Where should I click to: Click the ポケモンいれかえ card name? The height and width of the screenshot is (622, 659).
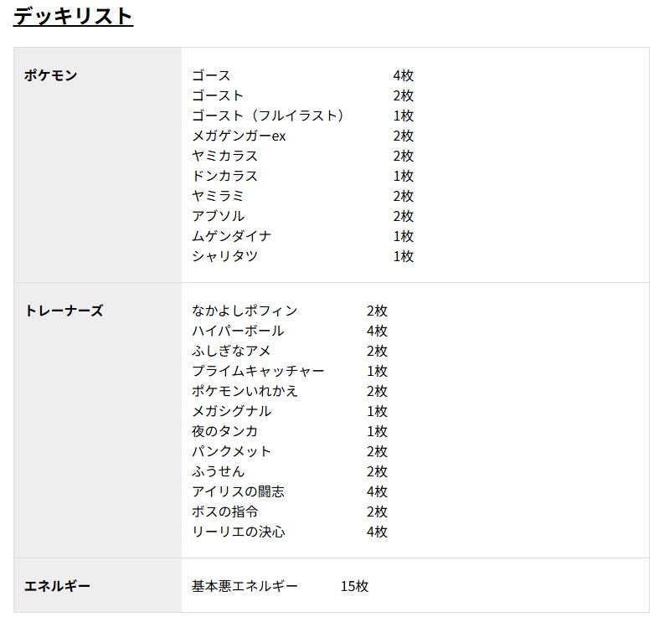245,391
